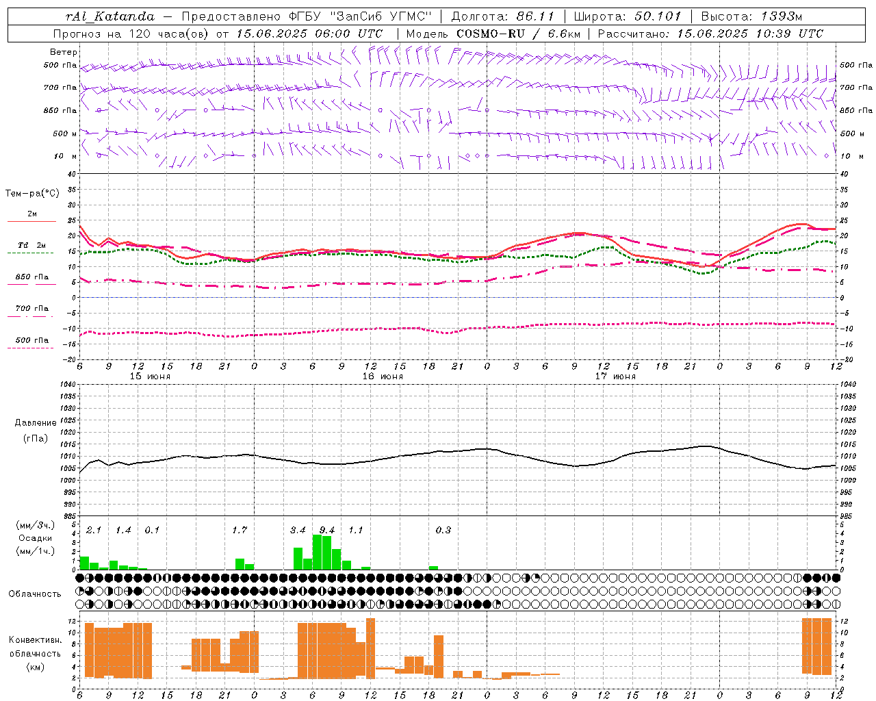Click the Облачность cloud cover label
This screenshot has width=876, height=701.
[35, 594]
